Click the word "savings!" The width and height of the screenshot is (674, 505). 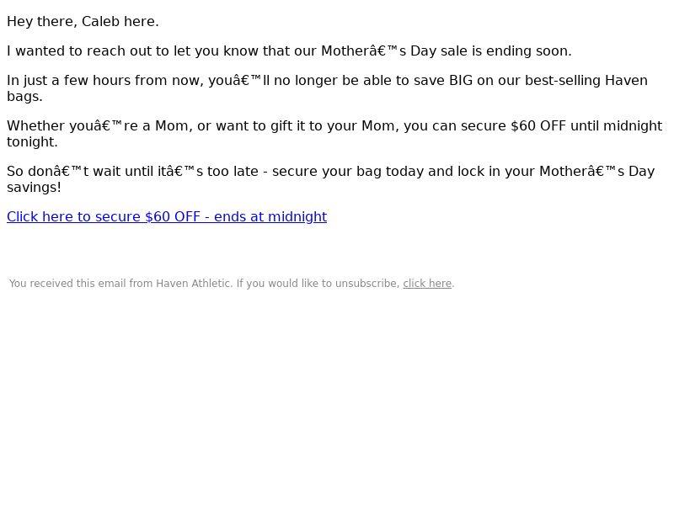34,188
